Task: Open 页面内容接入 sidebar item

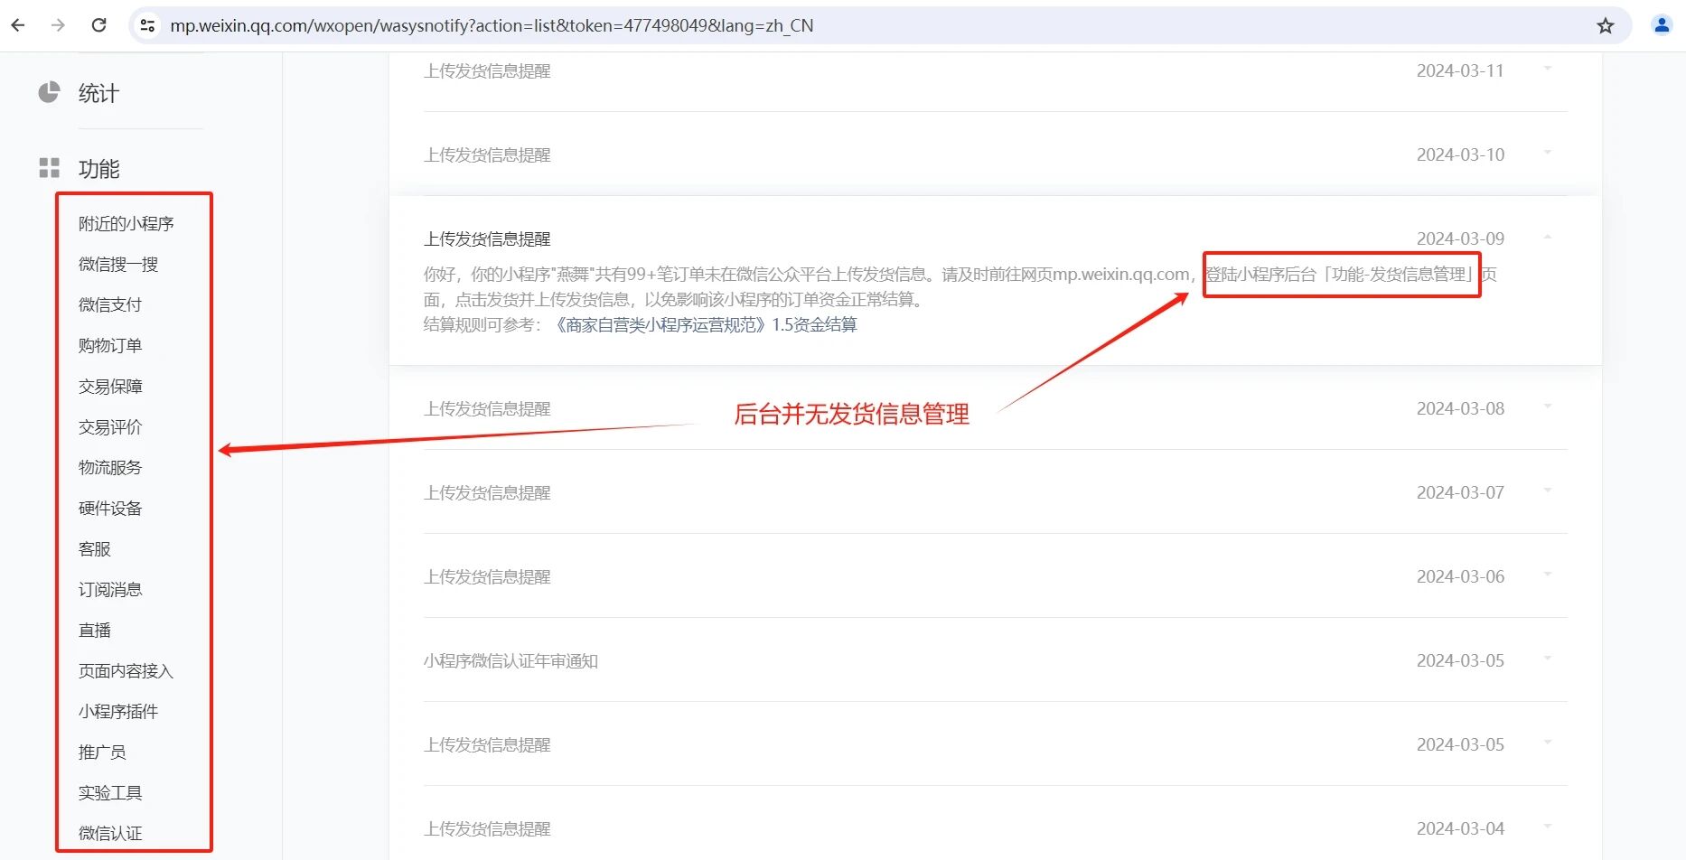Action: pyautogui.click(x=126, y=670)
